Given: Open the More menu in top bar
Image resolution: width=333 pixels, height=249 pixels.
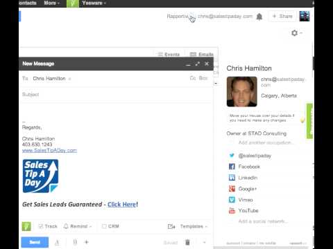Looking at the screenshot, I should coord(52,3).
